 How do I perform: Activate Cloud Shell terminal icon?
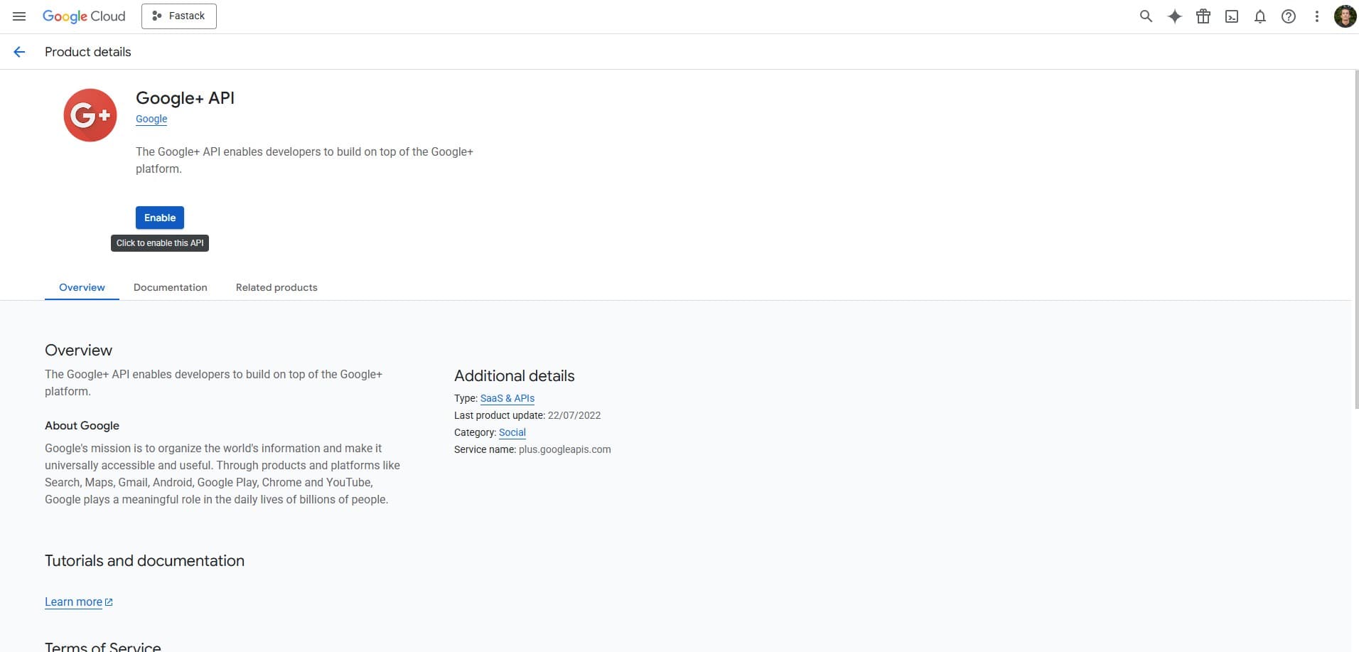click(x=1232, y=16)
